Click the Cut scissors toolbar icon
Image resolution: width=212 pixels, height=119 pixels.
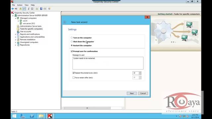click(28, 9)
